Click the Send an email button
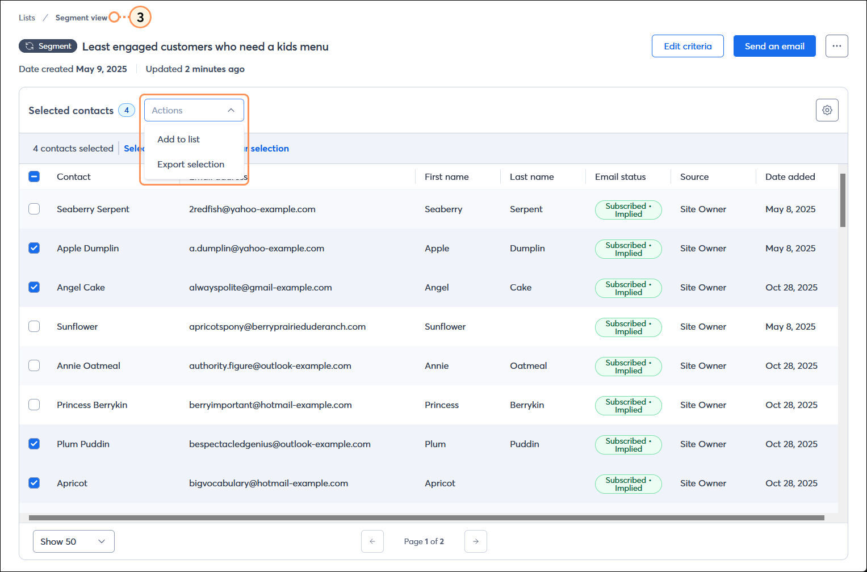The width and height of the screenshot is (867, 572). coord(774,46)
